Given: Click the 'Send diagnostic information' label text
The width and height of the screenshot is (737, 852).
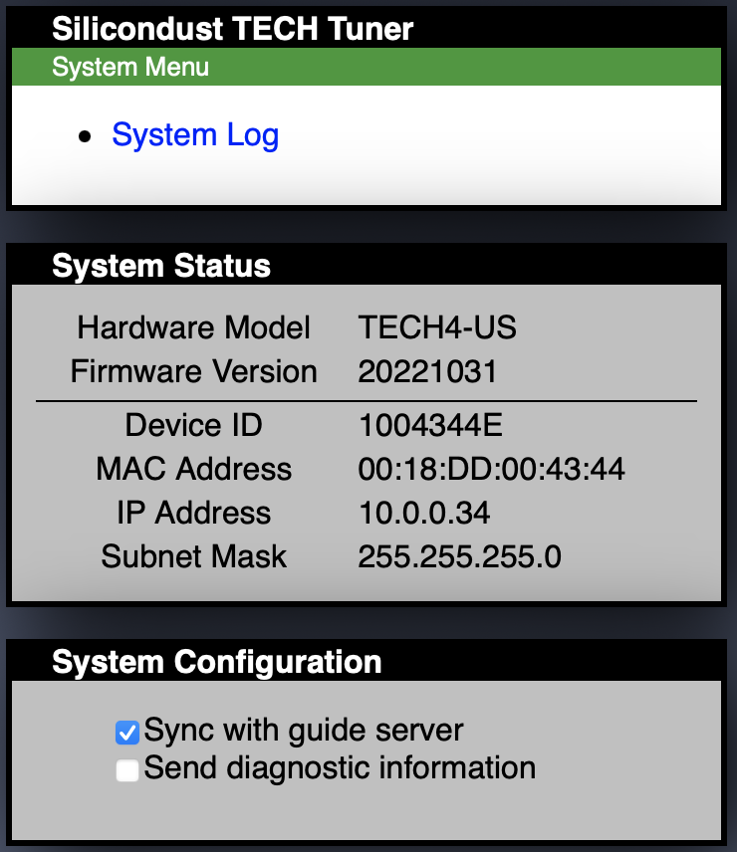Looking at the screenshot, I should (340, 768).
